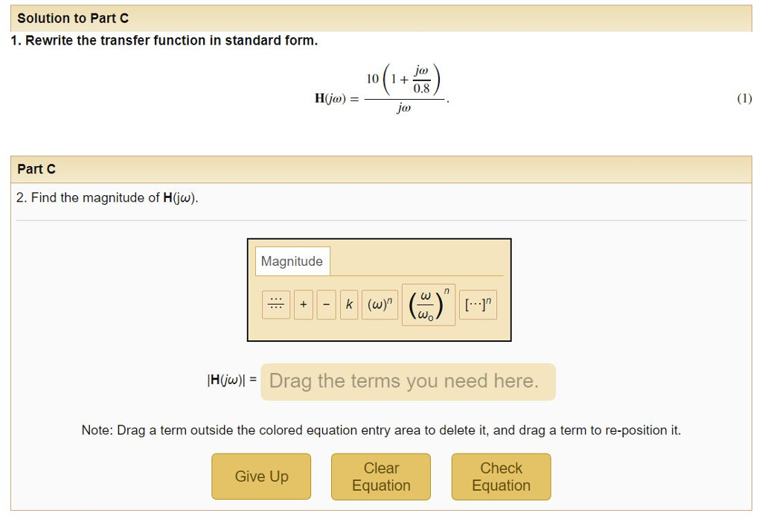Select the constant k term icon
This screenshot has height=519, width=762.
(x=348, y=304)
